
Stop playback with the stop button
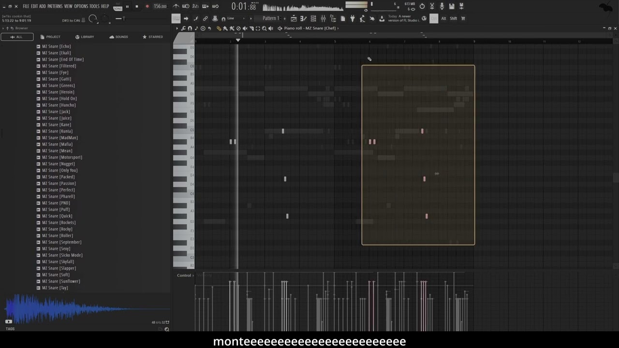137,7
